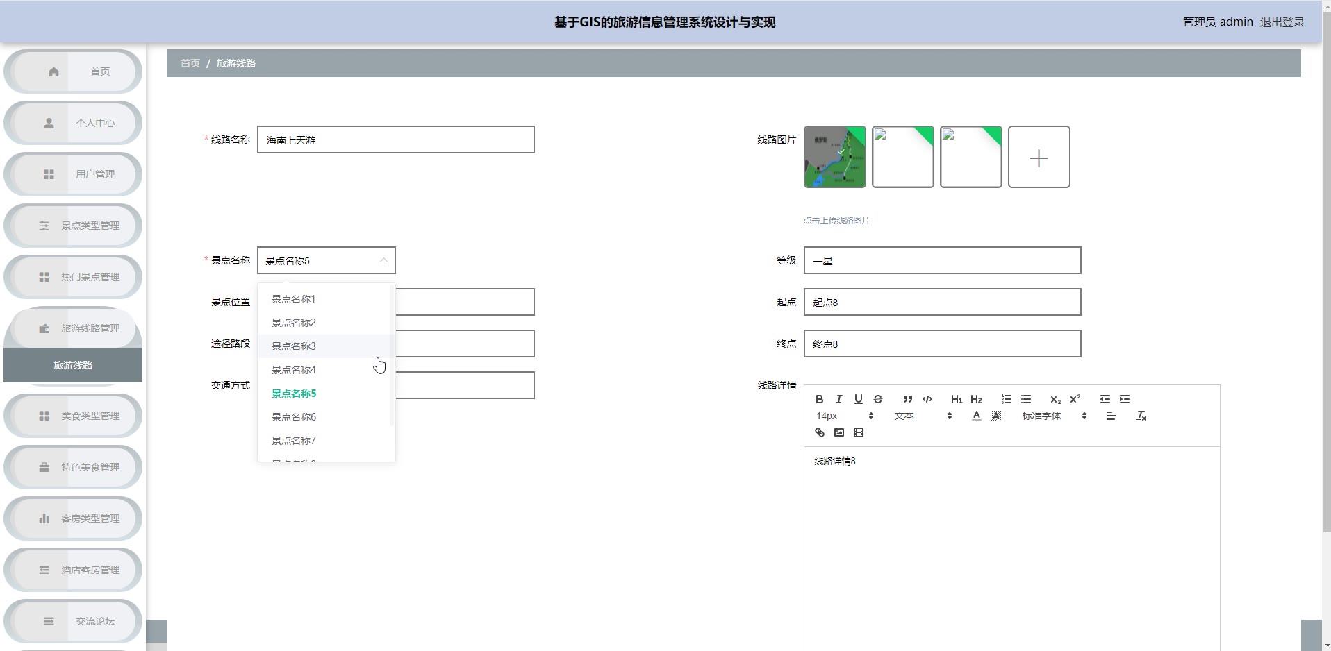Click 退出登录 to log out
Image resolution: width=1331 pixels, height=651 pixels.
coord(1282,22)
